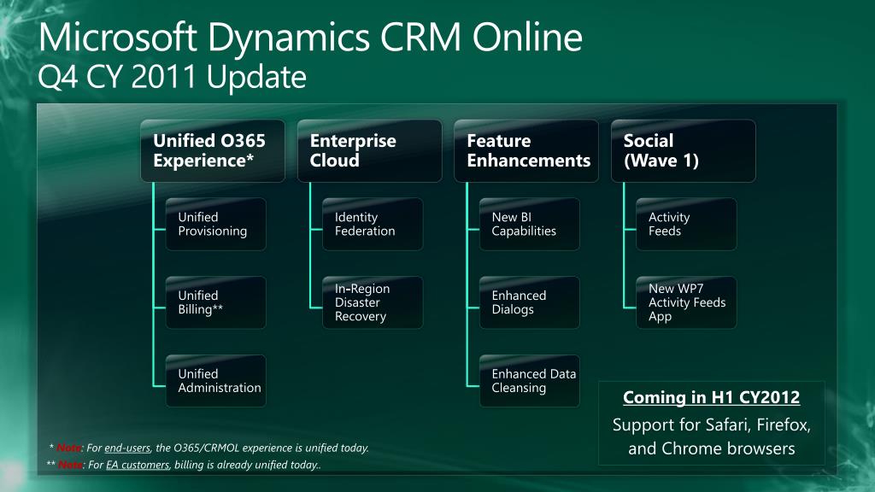Select the Social (Wave 1) header box
Image resolution: width=875 pixels, height=492 pixels.
coord(683,150)
